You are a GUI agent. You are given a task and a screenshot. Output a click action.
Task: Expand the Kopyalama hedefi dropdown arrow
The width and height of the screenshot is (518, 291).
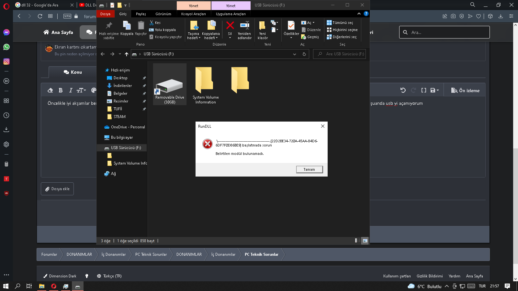pos(216,38)
